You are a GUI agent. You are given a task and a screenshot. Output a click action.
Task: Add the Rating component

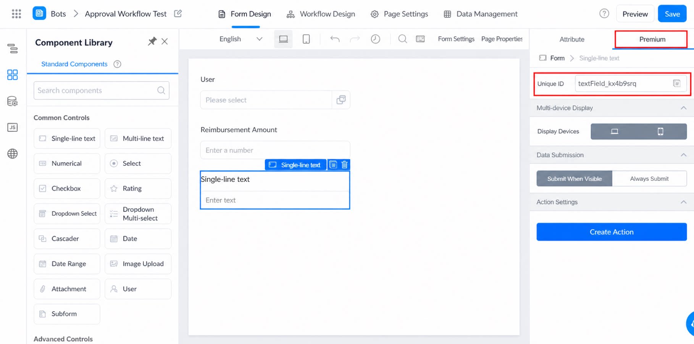pos(138,189)
